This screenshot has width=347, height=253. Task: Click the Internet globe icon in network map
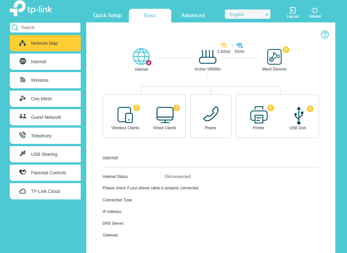coord(141,57)
